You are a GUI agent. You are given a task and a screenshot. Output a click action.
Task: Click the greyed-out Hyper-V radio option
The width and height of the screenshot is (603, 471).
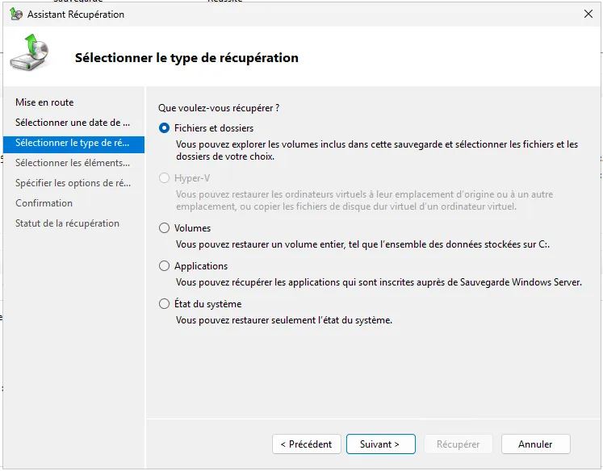[165, 178]
